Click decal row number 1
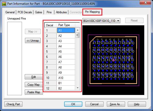The image size is (153, 111). click(x=51, y=31)
